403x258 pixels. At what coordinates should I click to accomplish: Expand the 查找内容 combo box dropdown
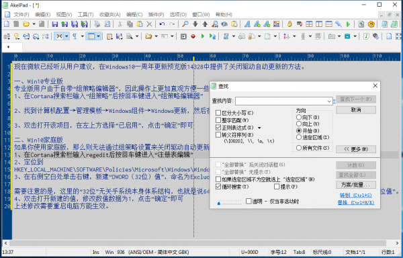(329, 101)
